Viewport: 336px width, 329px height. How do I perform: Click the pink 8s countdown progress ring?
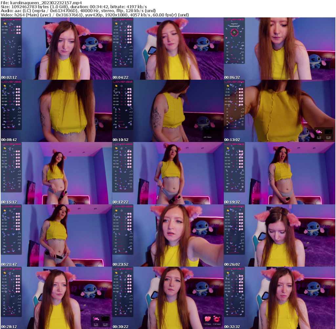click(235, 32)
